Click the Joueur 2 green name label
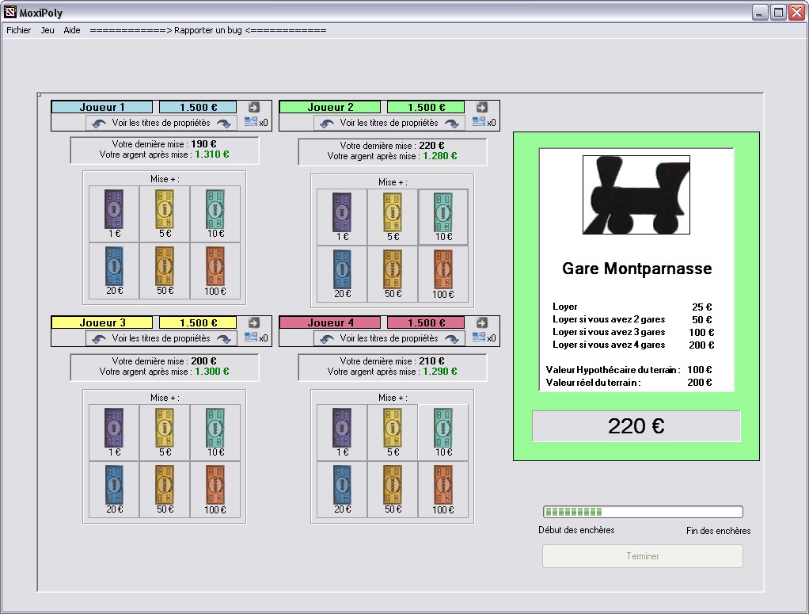Screen dimensions: 809x614 coord(330,107)
